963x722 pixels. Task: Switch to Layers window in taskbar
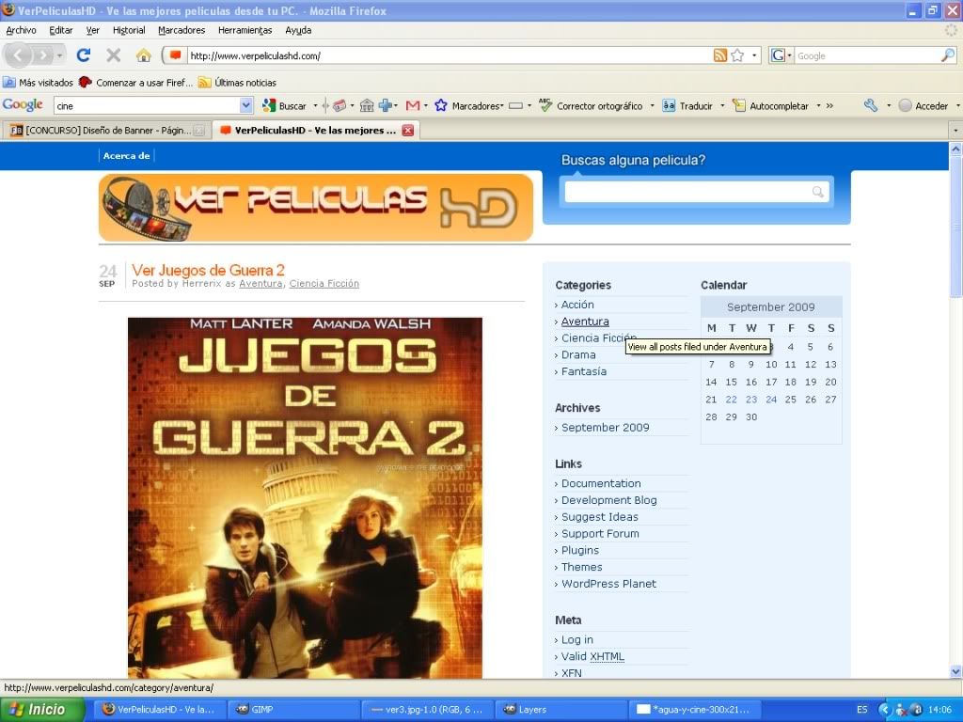tap(560, 710)
